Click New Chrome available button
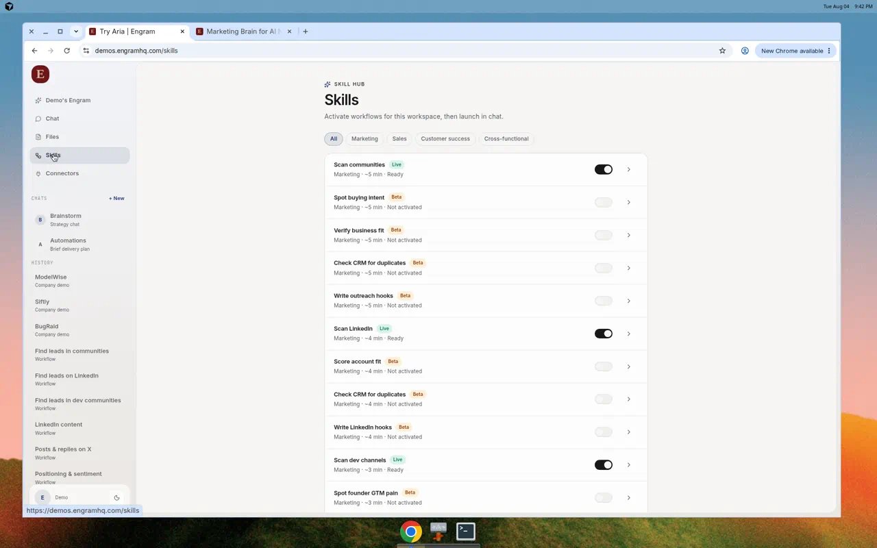The height and width of the screenshot is (548, 877). [795, 51]
